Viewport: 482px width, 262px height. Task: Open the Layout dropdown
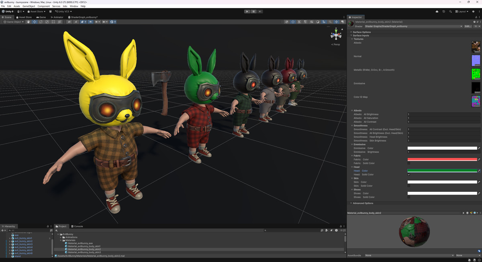point(462,12)
